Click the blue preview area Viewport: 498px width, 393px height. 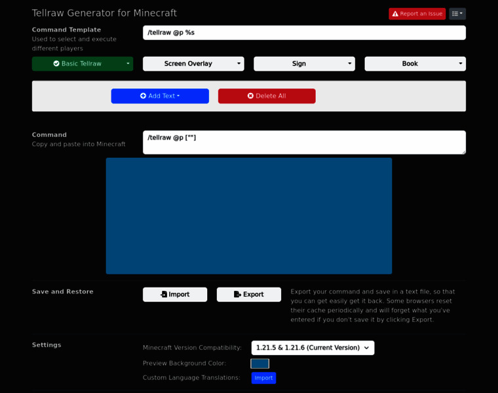(249, 216)
